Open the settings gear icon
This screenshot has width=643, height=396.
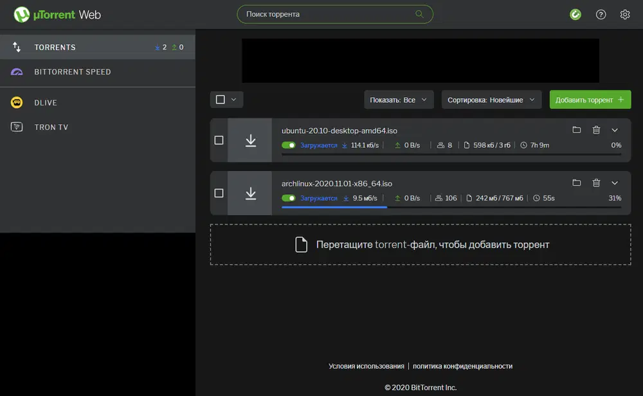[x=624, y=14]
